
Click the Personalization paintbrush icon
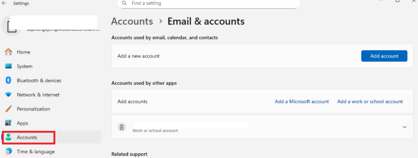click(9, 109)
